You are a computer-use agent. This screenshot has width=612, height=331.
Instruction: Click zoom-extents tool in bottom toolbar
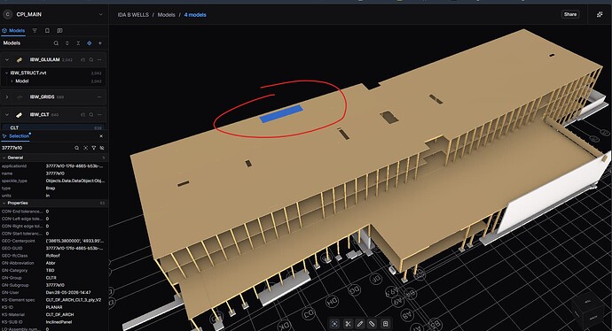[334, 324]
